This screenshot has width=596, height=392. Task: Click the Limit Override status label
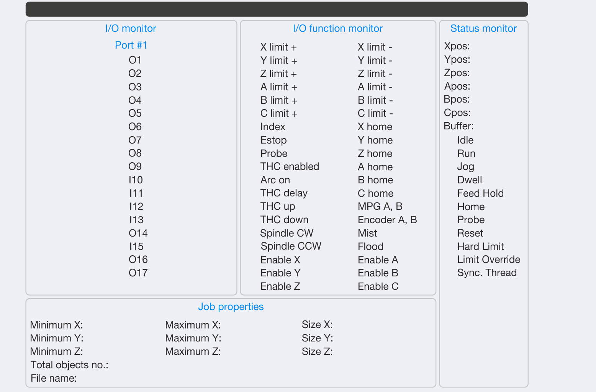pos(489,260)
